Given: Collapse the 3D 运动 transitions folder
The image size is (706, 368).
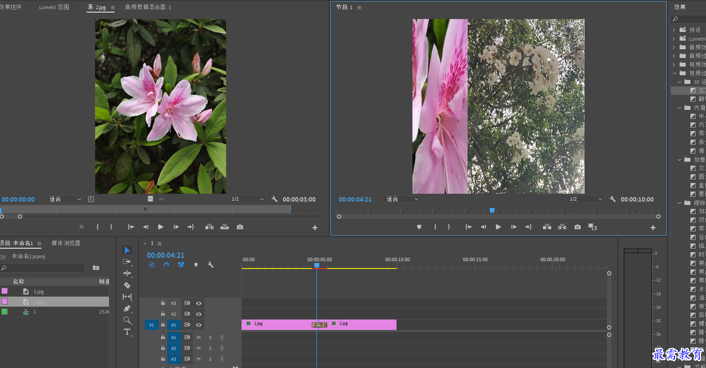Looking at the screenshot, I should pyautogui.click(x=679, y=82).
